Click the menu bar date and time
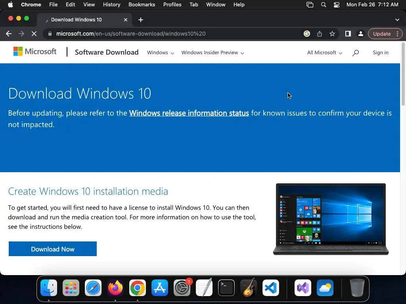This screenshot has height=304, width=406. tap(372, 5)
